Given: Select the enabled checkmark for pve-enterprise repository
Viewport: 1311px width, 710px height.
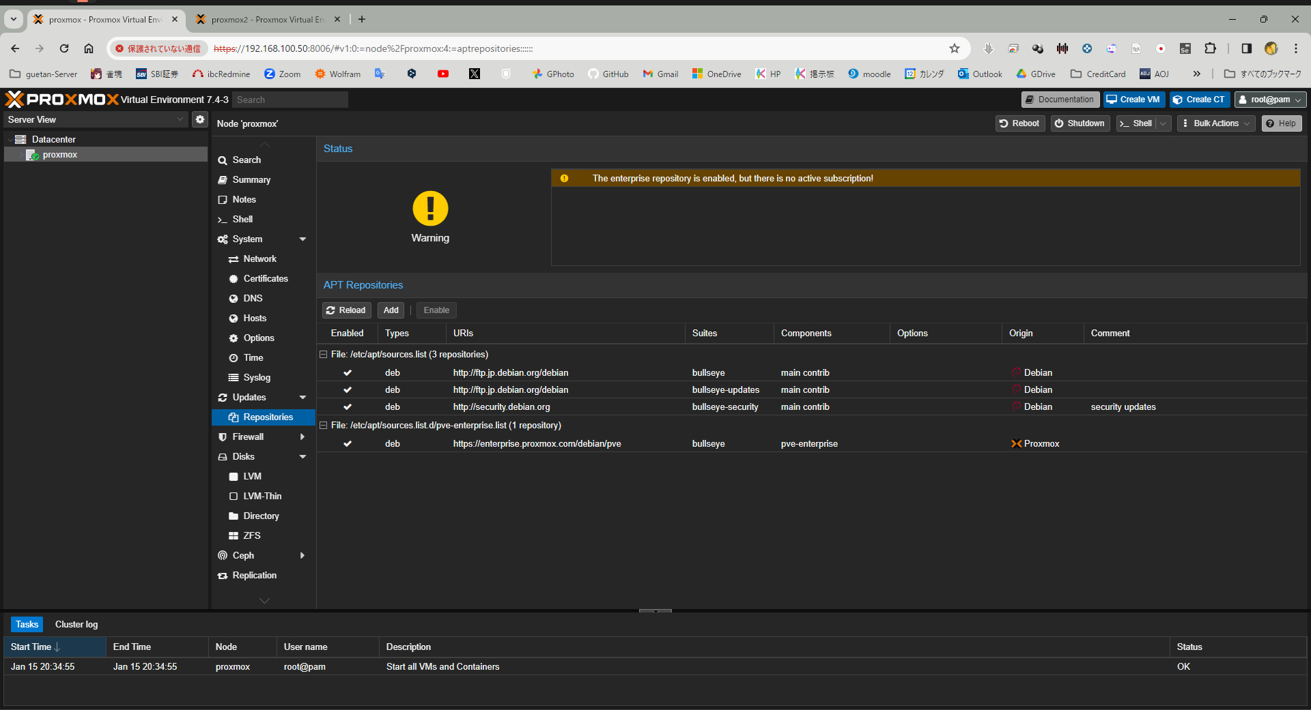Looking at the screenshot, I should 348,444.
